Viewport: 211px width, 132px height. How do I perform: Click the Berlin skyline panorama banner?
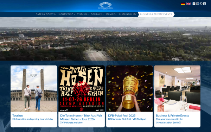click(x=105, y=39)
